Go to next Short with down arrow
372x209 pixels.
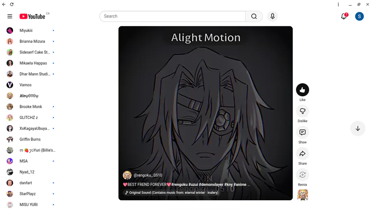coord(358,129)
